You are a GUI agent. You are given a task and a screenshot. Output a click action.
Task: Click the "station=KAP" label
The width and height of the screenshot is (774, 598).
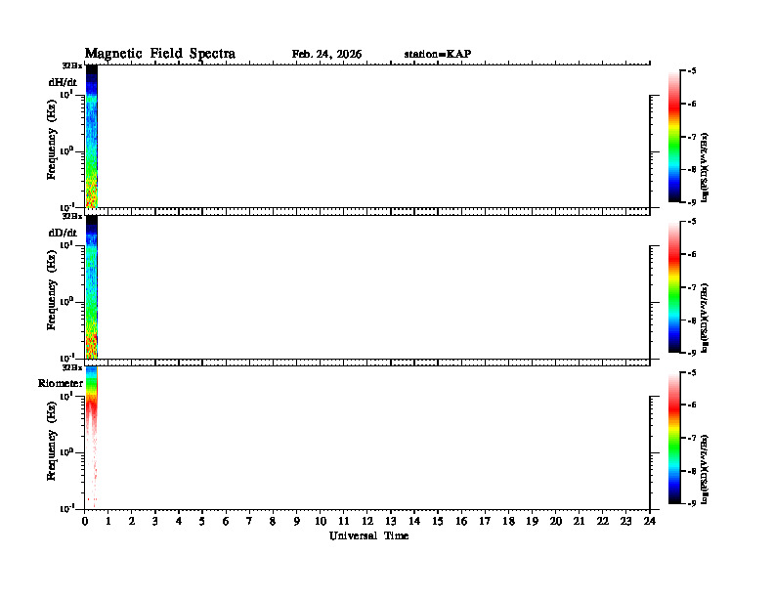438,54
